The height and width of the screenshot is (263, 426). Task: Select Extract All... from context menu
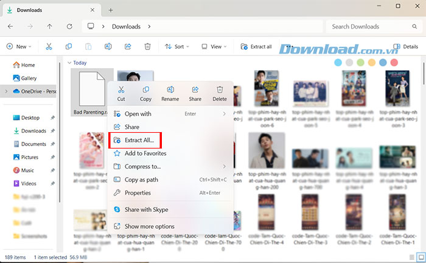(139, 140)
